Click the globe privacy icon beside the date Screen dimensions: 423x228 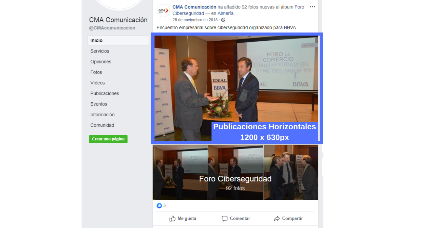223,20
